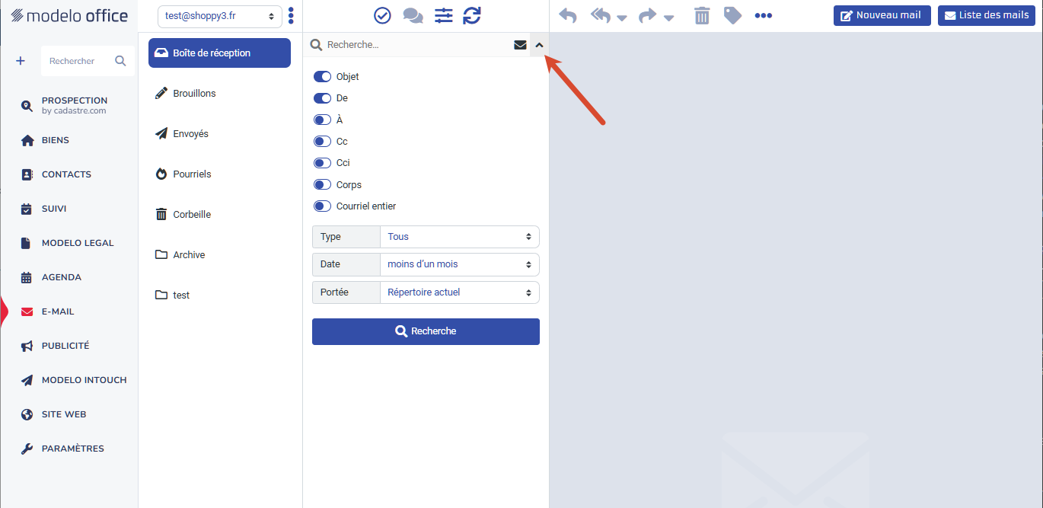
Task: Click the Paramètres wrench icon
Action: tap(27, 449)
